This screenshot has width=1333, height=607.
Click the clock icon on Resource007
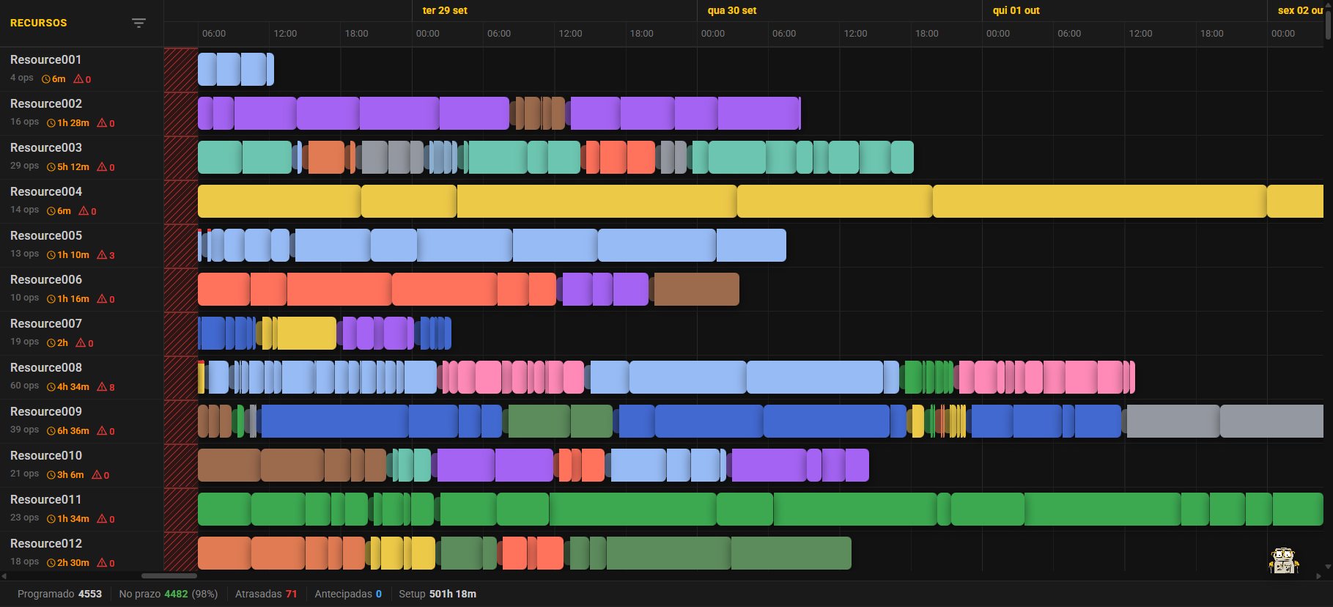point(51,343)
